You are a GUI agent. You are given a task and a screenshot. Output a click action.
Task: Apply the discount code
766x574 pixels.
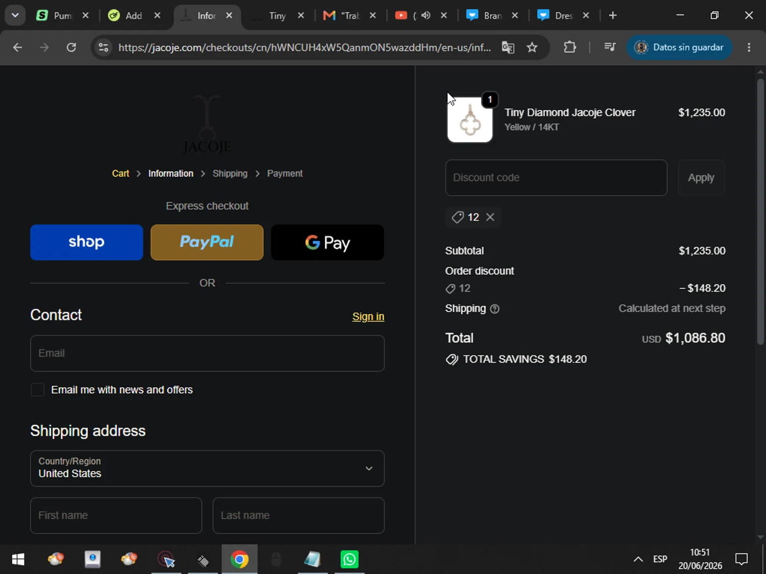[701, 178]
